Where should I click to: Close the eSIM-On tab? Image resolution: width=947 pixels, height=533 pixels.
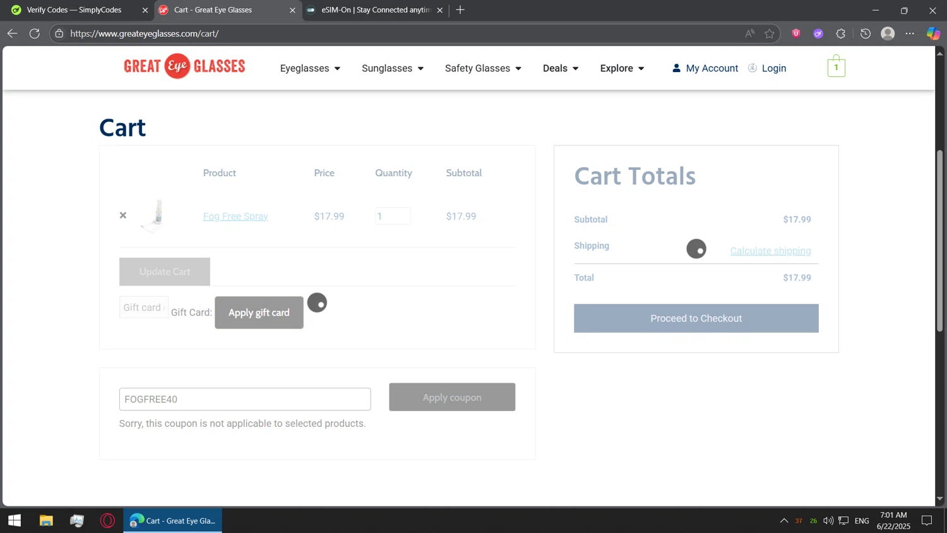(x=440, y=10)
